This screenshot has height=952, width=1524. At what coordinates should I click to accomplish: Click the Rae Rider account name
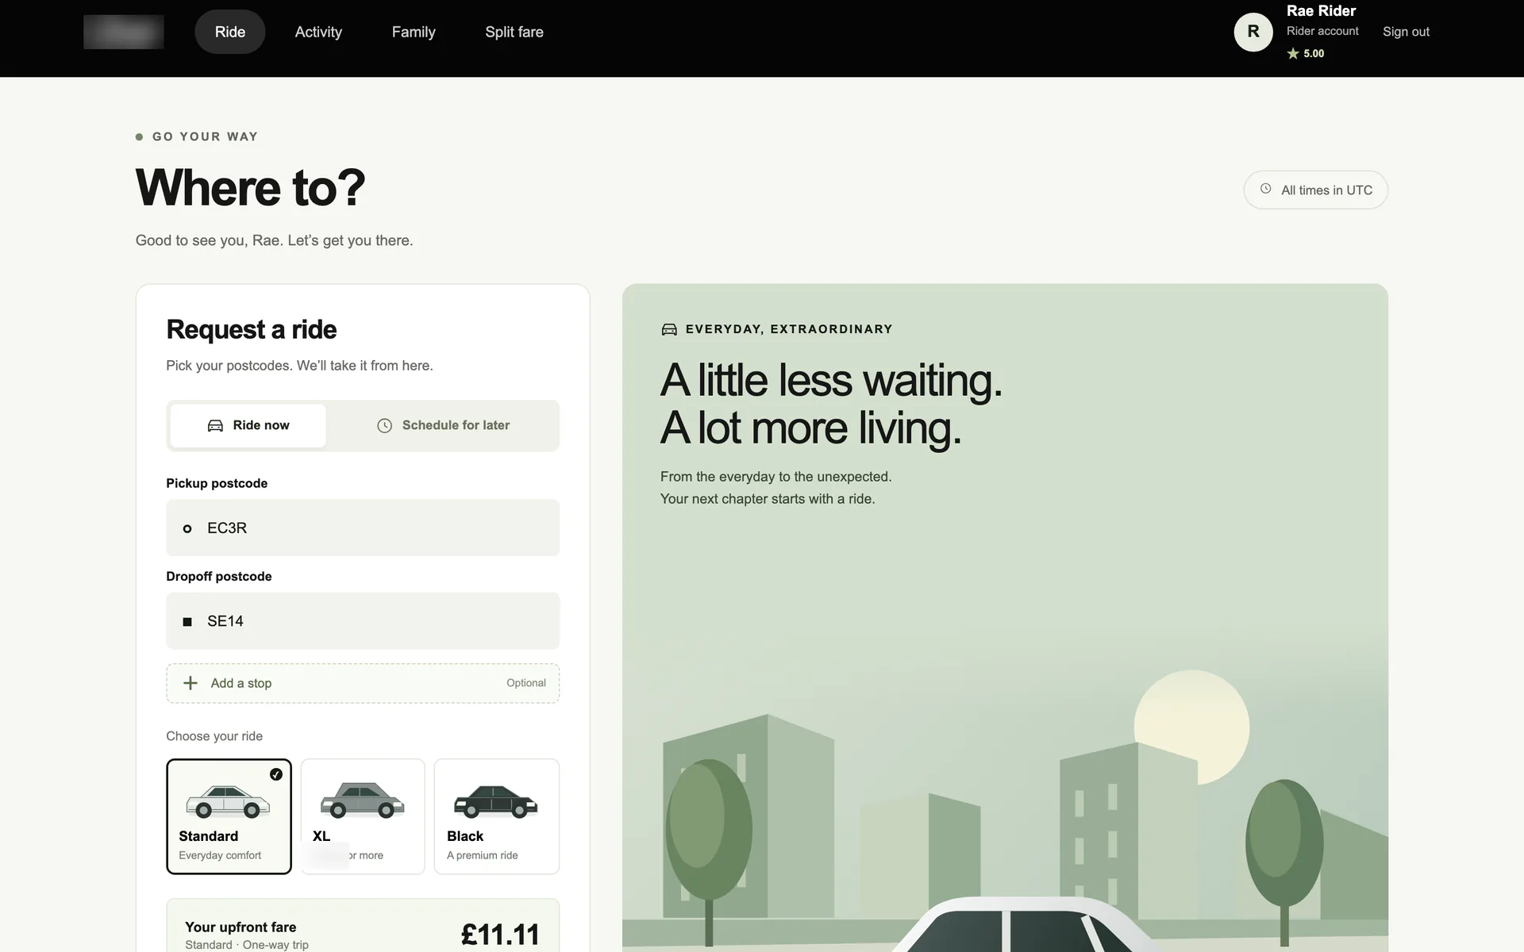pos(1321,11)
